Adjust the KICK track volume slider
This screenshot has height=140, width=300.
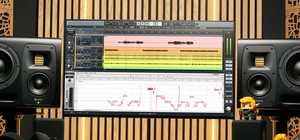click(x=83, y=57)
